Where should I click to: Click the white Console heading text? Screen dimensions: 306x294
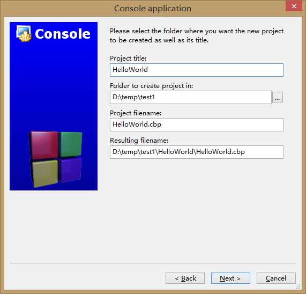pyautogui.click(x=63, y=34)
